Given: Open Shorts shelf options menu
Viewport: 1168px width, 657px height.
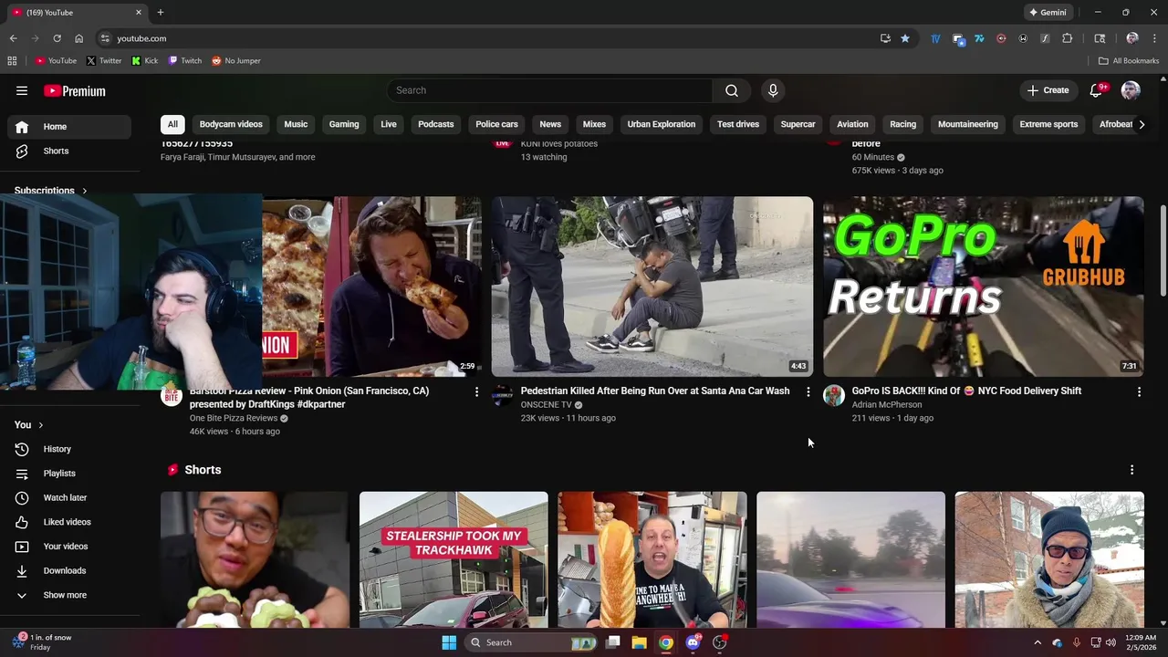Looking at the screenshot, I should click(x=1131, y=470).
